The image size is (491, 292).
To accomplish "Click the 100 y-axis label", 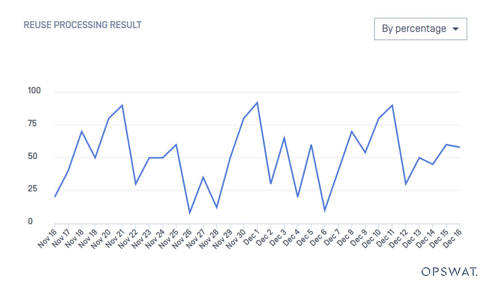I will (x=34, y=91).
